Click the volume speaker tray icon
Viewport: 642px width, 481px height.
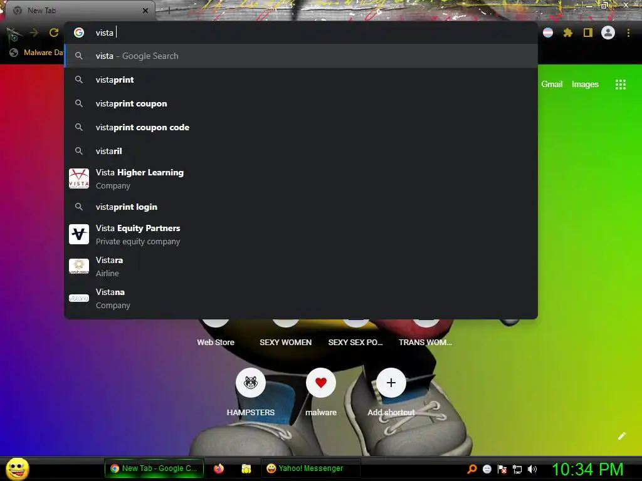(x=532, y=469)
